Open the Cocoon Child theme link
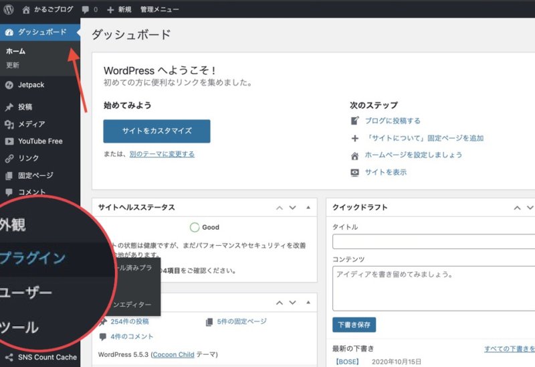The image size is (535, 367). click(x=173, y=355)
